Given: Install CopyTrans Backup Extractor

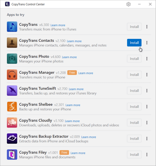Looking at the screenshot, I should 134,138.
